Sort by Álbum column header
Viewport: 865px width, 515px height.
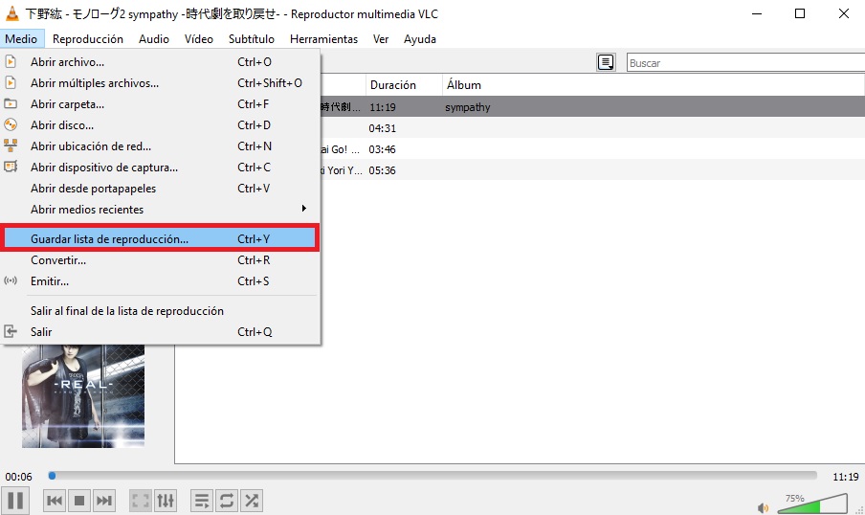pyautogui.click(x=653, y=85)
